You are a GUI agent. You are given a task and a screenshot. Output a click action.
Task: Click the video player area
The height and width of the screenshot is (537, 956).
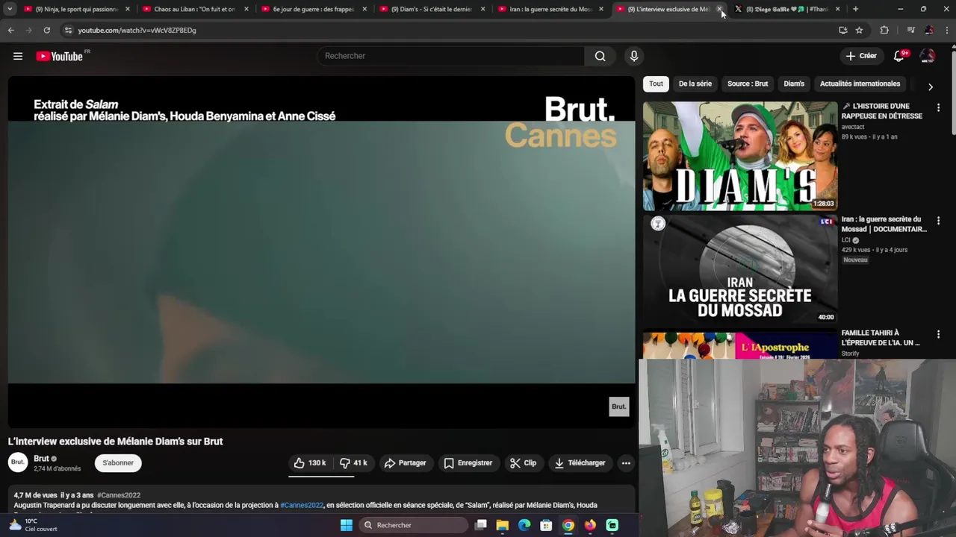(321, 251)
